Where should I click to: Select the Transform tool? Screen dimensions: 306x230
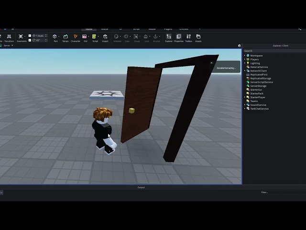point(9,38)
